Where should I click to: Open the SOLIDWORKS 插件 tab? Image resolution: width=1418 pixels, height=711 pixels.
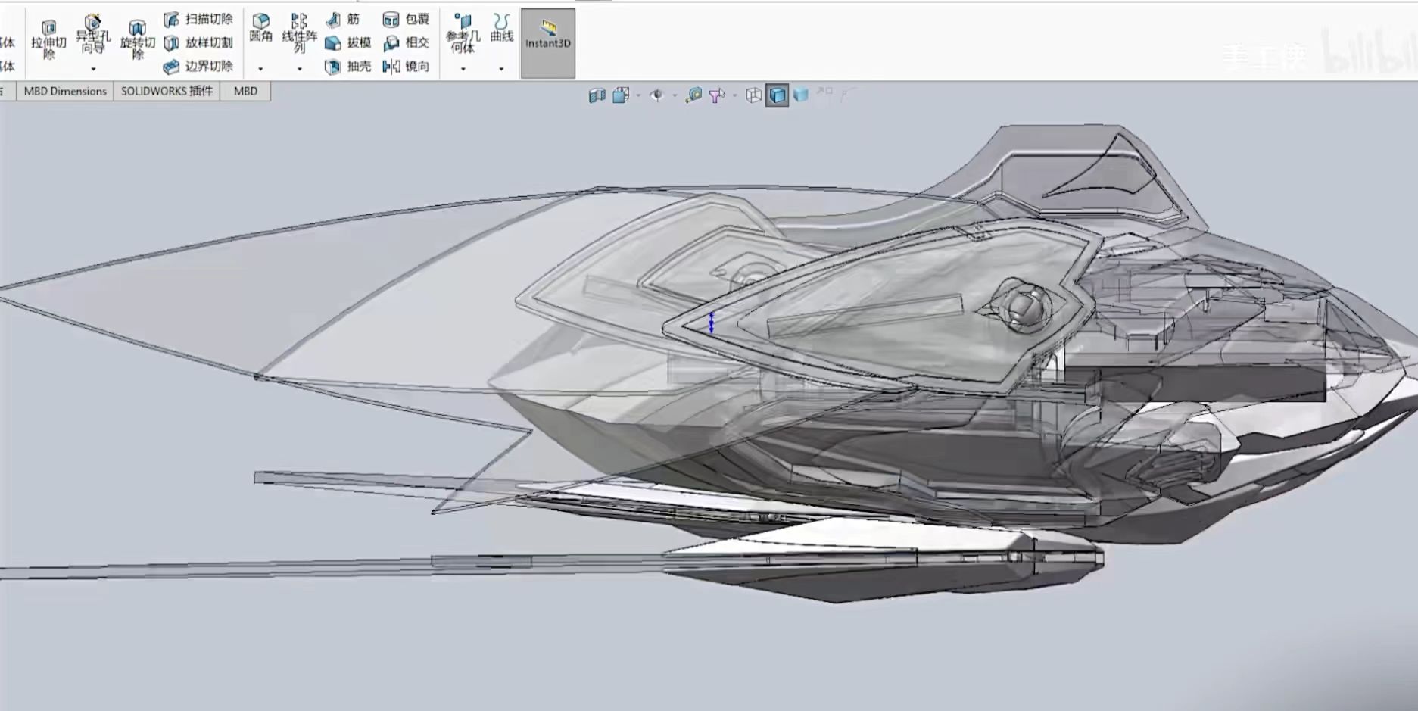[167, 91]
